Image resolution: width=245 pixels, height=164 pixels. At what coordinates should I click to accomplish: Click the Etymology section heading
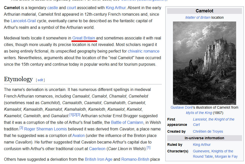tap(18, 79)
